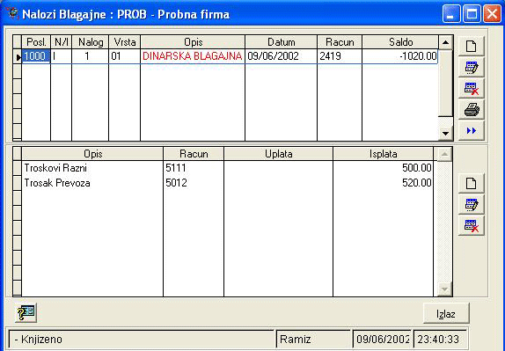The image size is (505, 351).
Task: Create new order in upper toolbar
Action: tap(472, 46)
